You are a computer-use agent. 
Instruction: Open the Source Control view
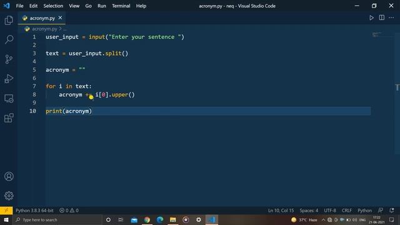[x=9, y=59]
